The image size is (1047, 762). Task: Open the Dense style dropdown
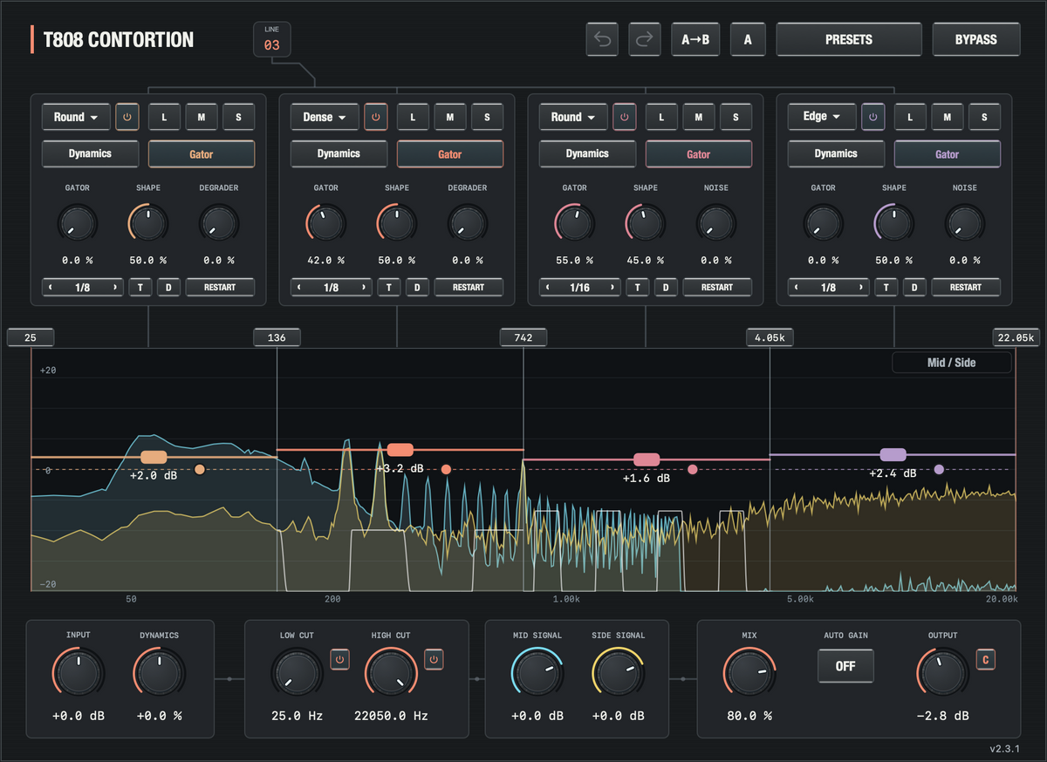click(x=325, y=117)
